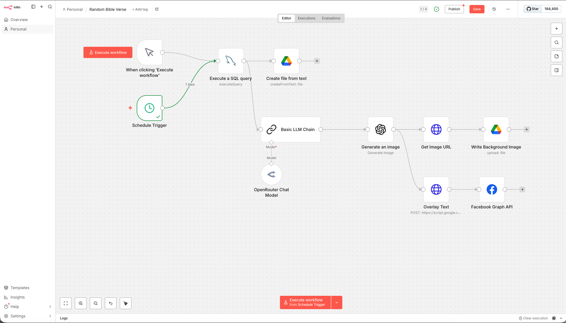Toggle the logs panel popout icon
This screenshot has height=323, width=566.
coord(554,318)
